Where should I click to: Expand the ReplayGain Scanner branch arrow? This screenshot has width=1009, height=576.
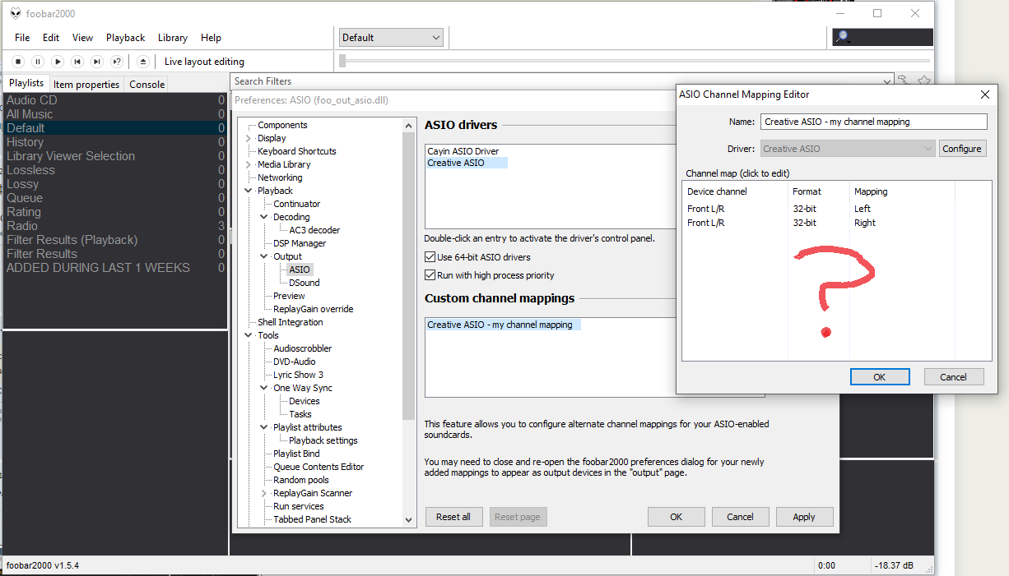(264, 493)
